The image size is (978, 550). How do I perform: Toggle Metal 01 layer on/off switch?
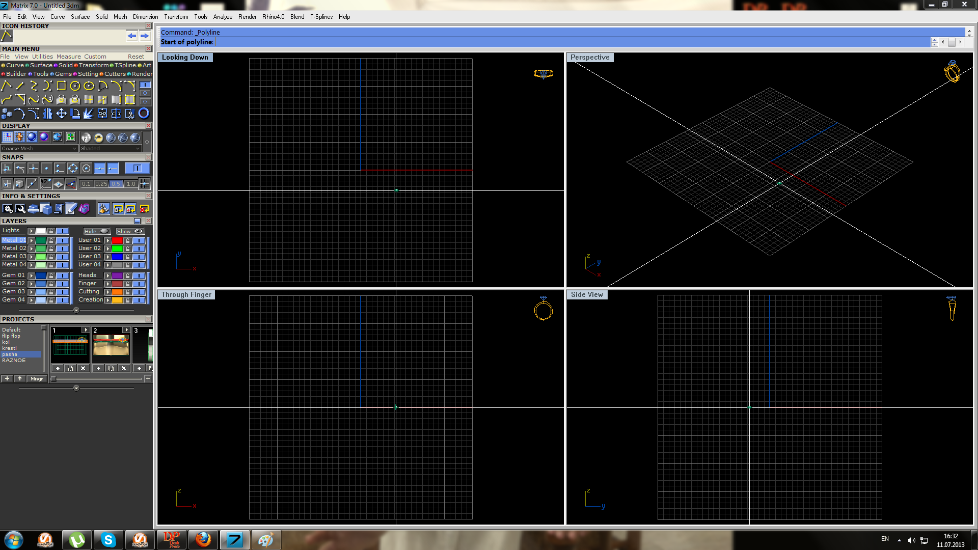click(62, 240)
